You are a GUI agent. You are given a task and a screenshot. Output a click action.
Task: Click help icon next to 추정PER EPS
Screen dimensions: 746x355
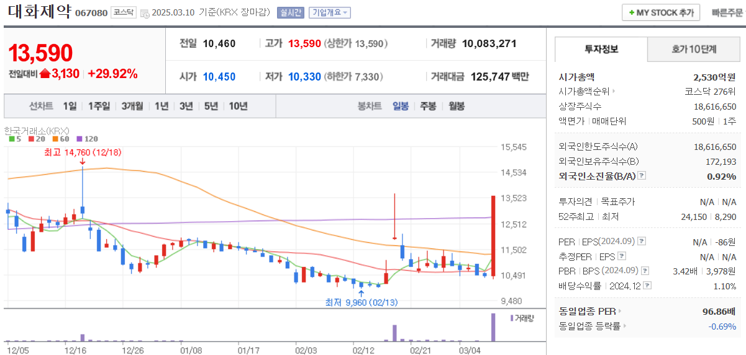pyautogui.click(x=622, y=256)
